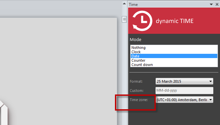Screen dimensions: 220x125
Task: Select the Date mode entry
Action: [x=174, y=56]
